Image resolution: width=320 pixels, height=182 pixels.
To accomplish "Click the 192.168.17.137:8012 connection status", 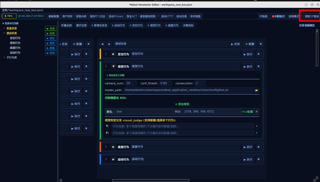I will tap(31, 16).
